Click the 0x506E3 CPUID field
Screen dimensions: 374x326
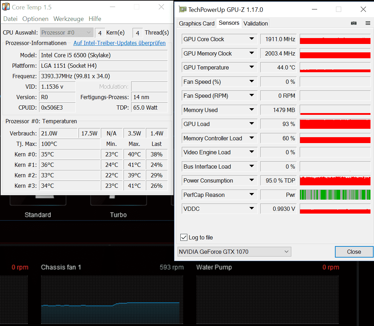pyautogui.click(x=57, y=108)
